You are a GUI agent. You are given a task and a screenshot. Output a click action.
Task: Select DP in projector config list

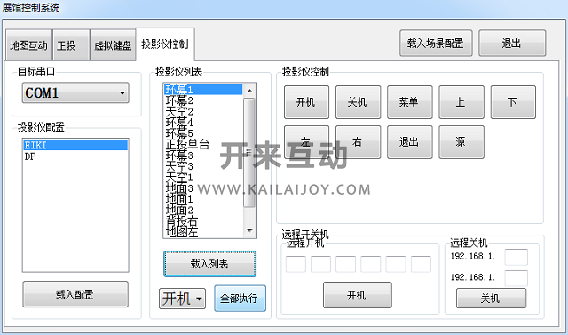pyautogui.click(x=75, y=156)
